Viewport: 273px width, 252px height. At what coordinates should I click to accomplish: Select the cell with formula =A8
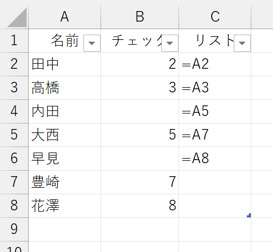215,159
